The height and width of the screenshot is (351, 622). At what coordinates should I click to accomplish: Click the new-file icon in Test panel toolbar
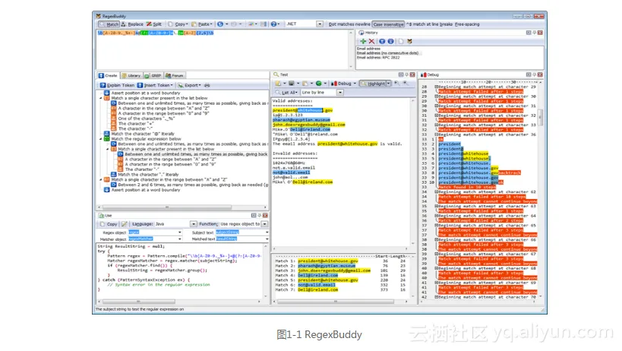pos(278,84)
